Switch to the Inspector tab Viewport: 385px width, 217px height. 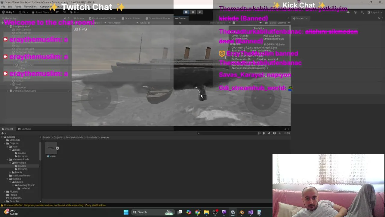[300, 18]
